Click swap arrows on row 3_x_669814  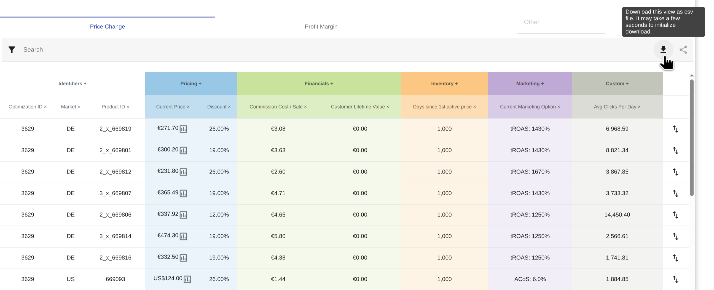[675, 236]
